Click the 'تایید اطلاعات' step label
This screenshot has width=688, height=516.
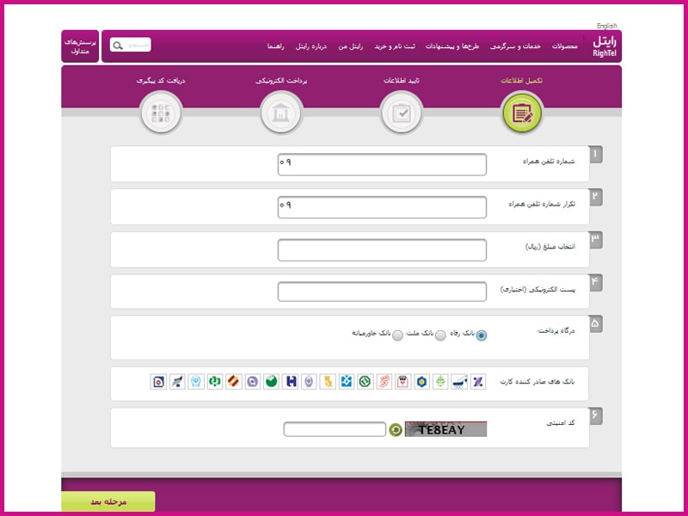(x=402, y=80)
